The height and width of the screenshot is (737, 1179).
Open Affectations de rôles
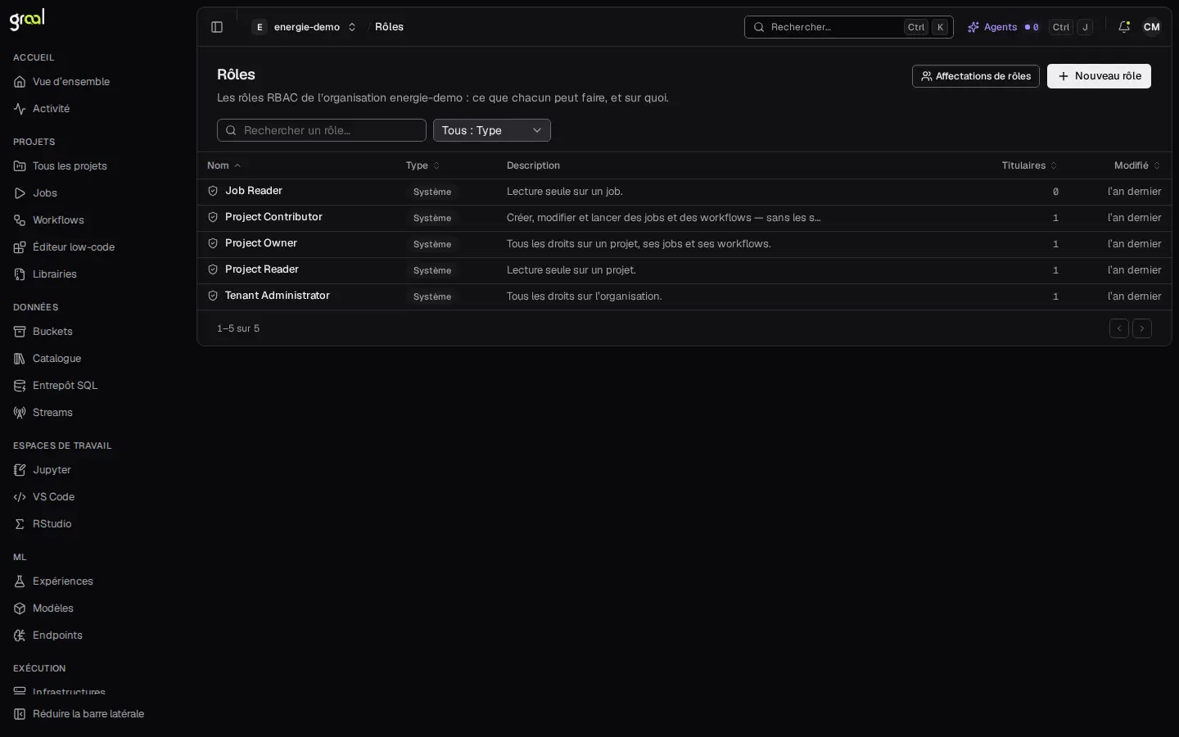point(976,76)
